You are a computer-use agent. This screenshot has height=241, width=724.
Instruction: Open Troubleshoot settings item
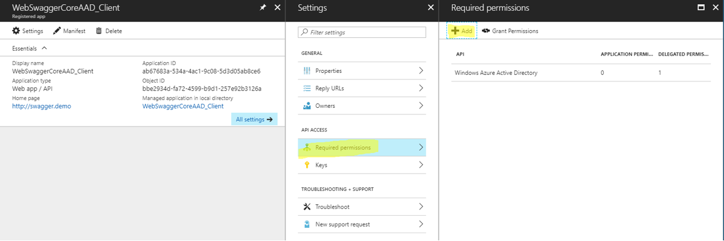click(362, 207)
